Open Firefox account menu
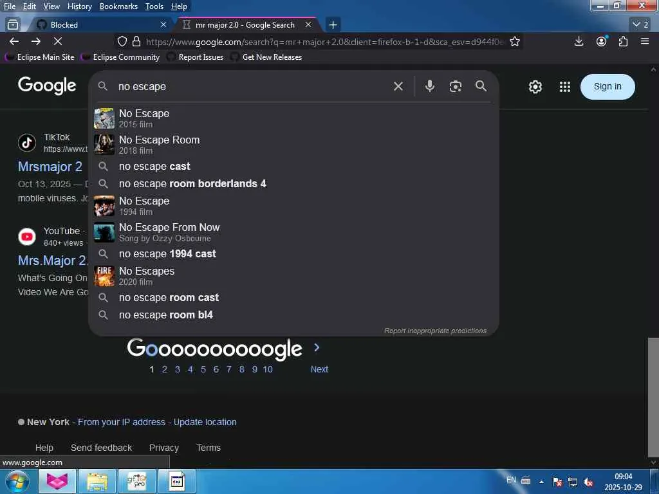Image resolution: width=659 pixels, height=494 pixels. pyautogui.click(x=602, y=41)
